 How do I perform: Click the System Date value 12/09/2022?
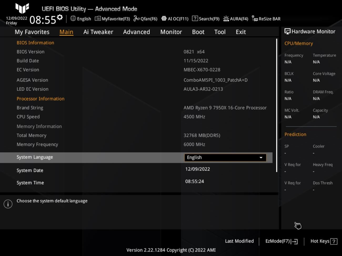point(198,169)
